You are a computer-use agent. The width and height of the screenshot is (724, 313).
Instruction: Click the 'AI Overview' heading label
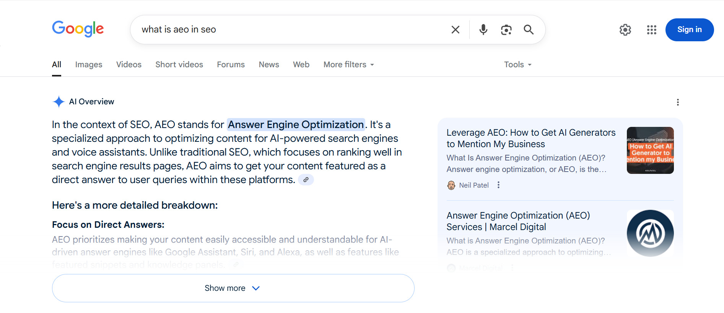click(91, 102)
